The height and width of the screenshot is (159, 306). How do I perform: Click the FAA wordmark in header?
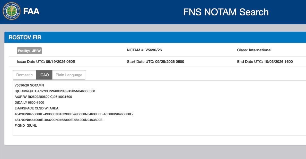(31, 11)
